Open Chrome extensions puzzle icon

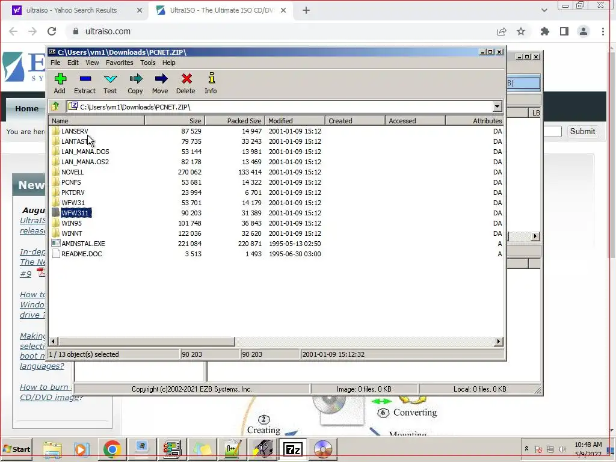click(x=544, y=31)
